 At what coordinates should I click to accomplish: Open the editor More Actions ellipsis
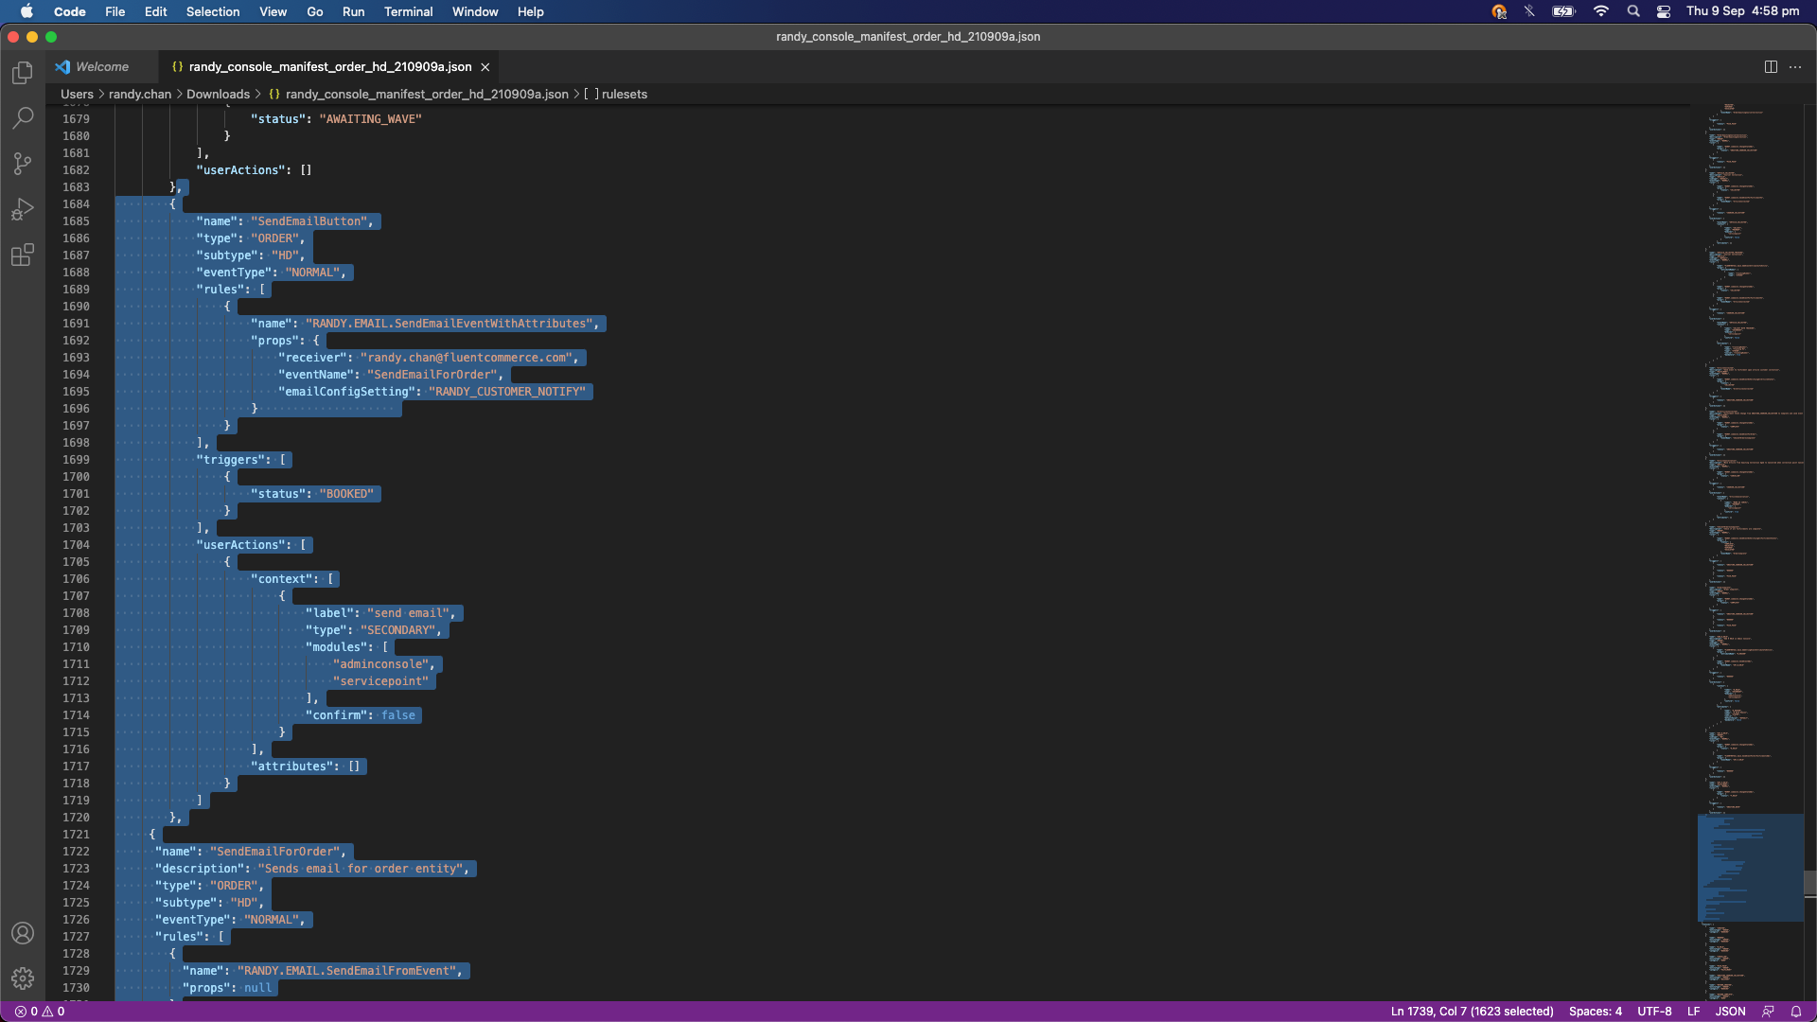[1795, 67]
